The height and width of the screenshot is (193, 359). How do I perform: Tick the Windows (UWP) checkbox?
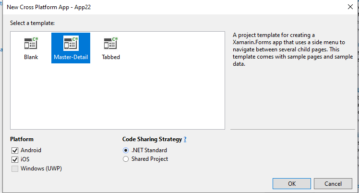coord(15,169)
